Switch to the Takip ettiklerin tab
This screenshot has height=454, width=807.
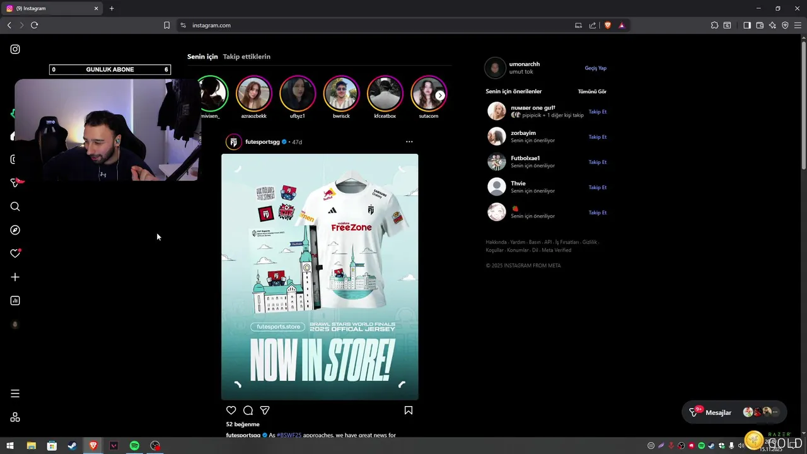click(x=247, y=57)
